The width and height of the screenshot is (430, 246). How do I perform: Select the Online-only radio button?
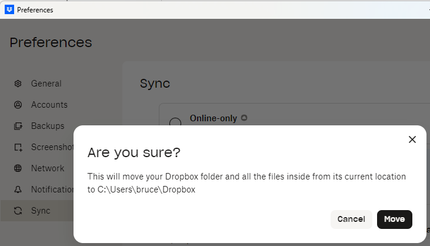point(175,122)
